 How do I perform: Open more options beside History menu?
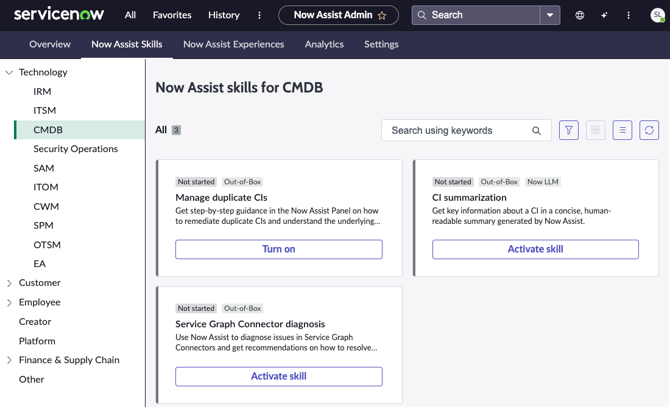259,15
